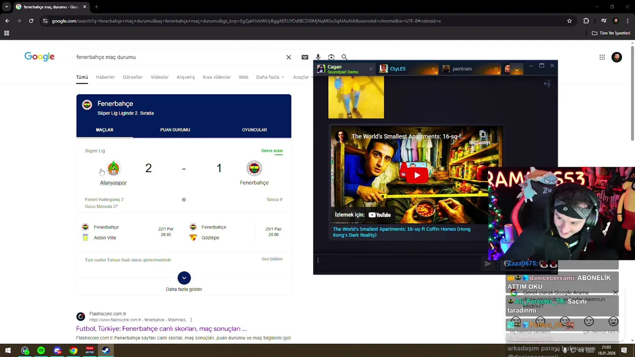Select the MAÇLAR tab in Fenerbahçe card
This screenshot has width=635, height=357.
[105, 130]
